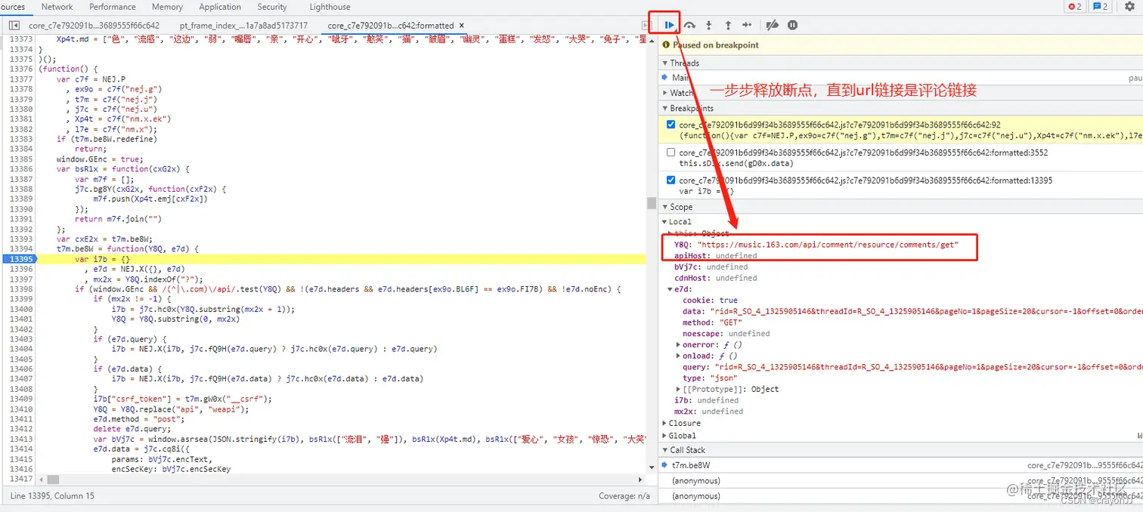Screen dimensions: 1143x512
Task: Close the formatted core file tab
Action: [462, 25]
